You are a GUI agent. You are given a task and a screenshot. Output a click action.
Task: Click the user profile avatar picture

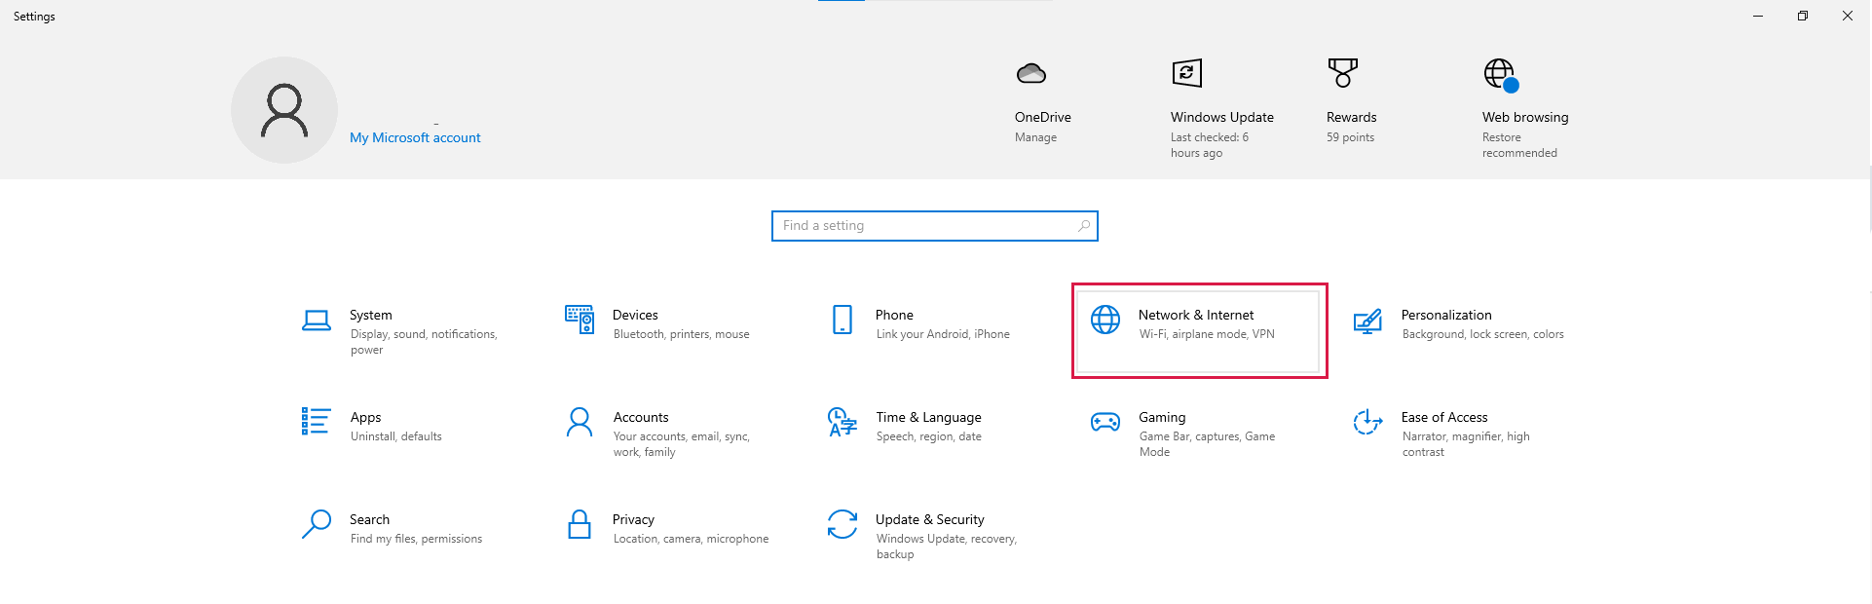tap(284, 110)
